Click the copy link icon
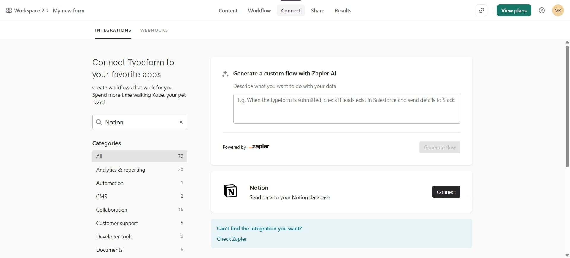Viewport: 570px width, 258px height. tap(481, 11)
